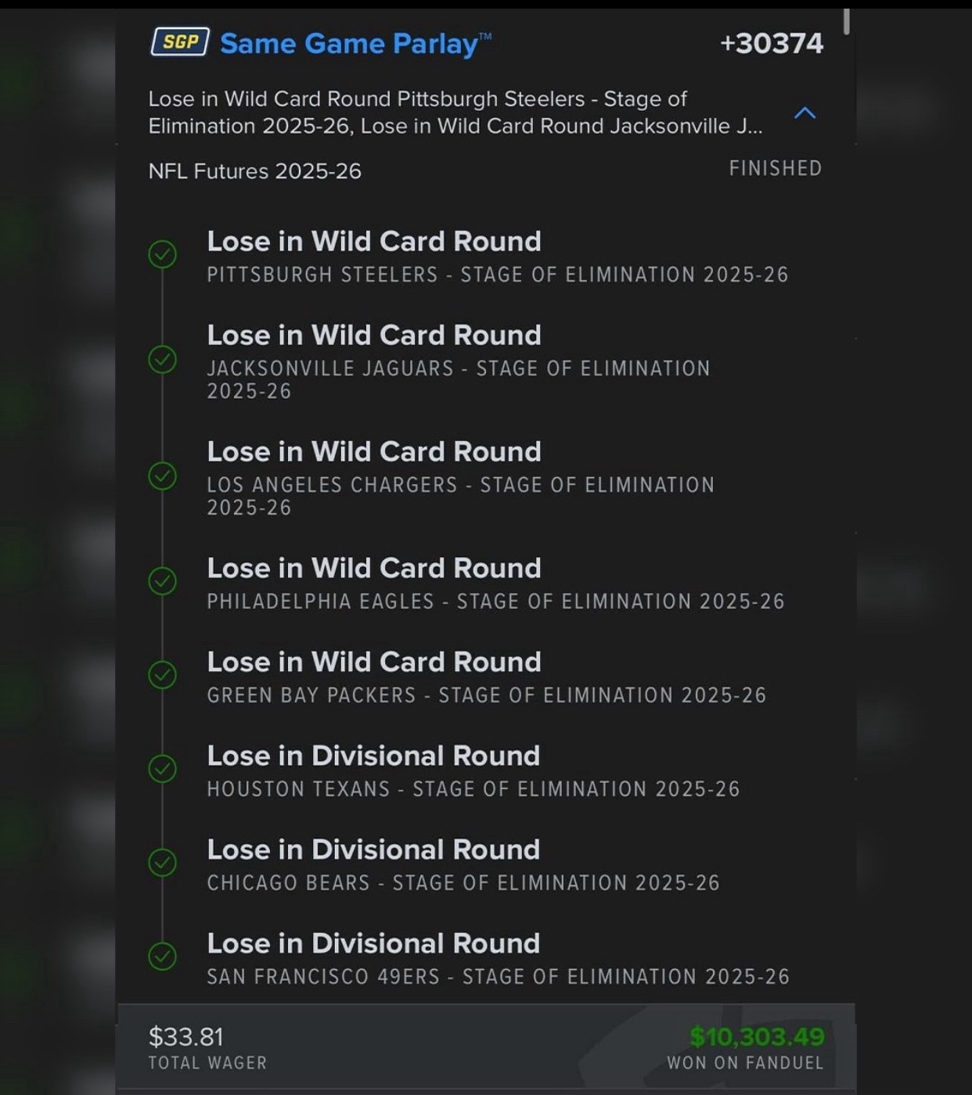Click the FINISHED status label
The image size is (972, 1095).
(x=775, y=169)
